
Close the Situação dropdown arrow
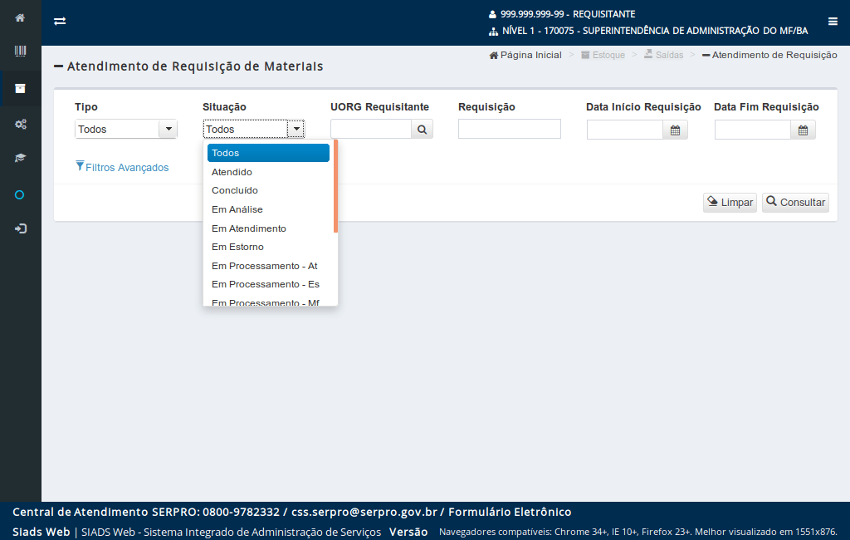pos(296,129)
